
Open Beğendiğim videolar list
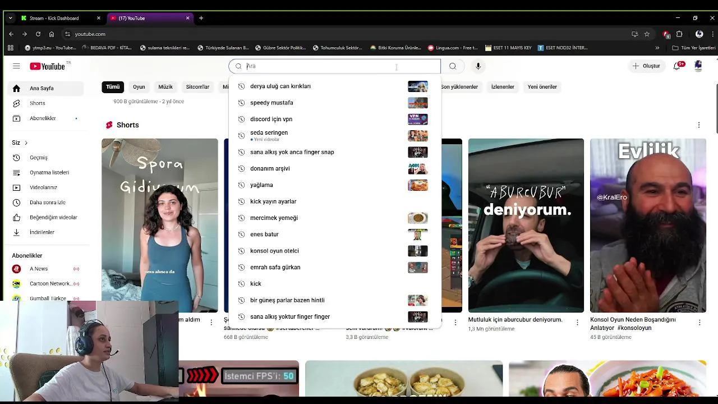pos(45,217)
